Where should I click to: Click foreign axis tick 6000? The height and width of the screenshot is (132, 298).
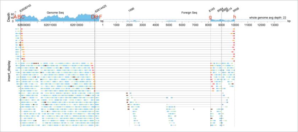point(182,25)
